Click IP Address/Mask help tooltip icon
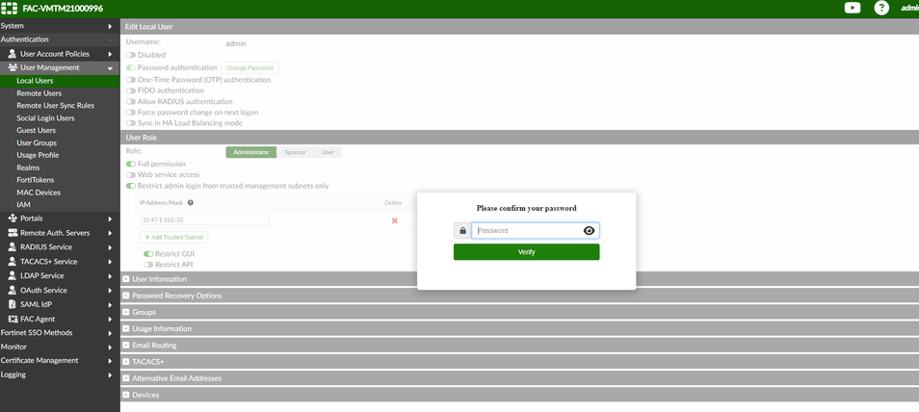919x412 pixels. [x=191, y=203]
